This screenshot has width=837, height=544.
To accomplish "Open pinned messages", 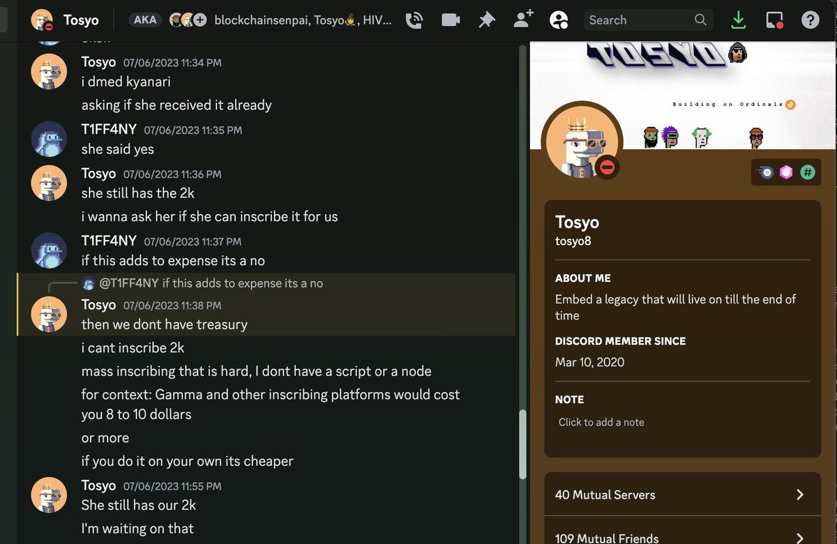I will [x=486, y=20].
